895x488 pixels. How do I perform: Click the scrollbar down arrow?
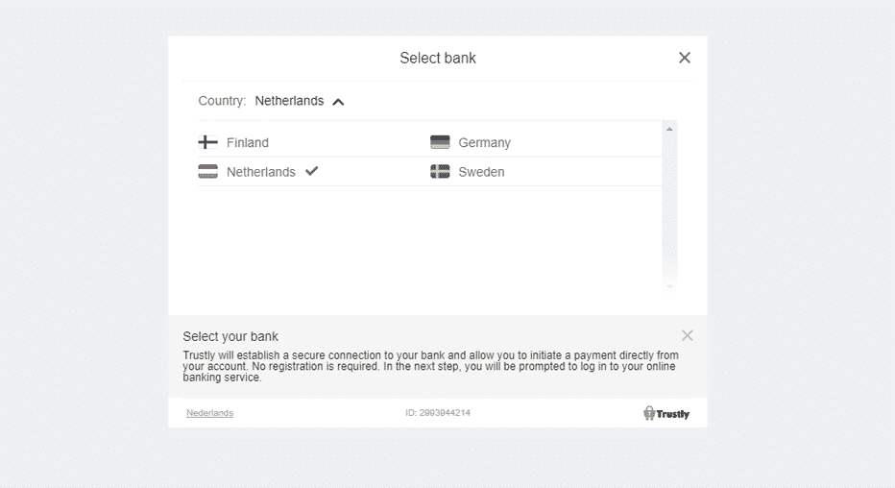(669, 284)
